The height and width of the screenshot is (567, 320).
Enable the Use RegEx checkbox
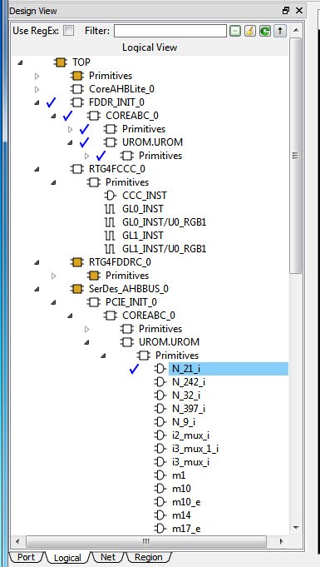tap(69, 31)
